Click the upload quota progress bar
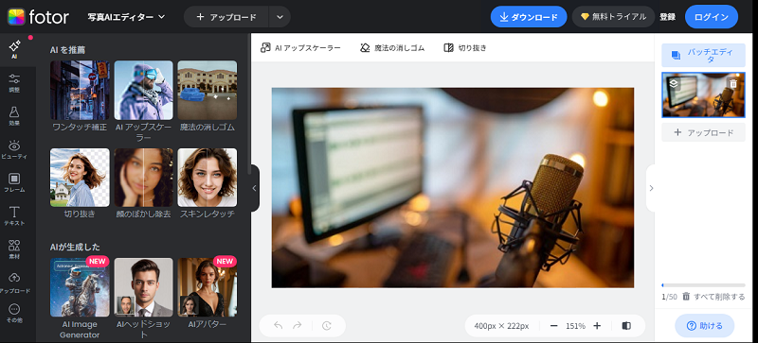758x343 pixels. point(703,285)
